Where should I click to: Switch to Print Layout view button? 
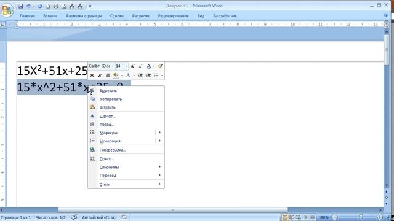pos(285,217)
